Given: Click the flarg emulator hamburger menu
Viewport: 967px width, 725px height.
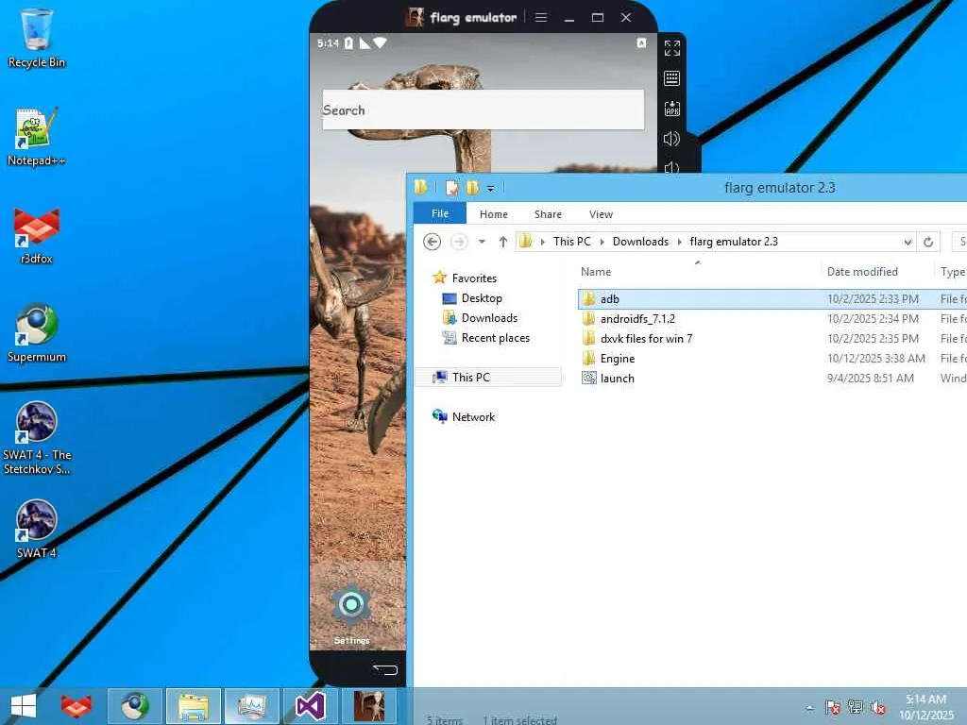Looking at the screenshot, I should pos(541,17).
